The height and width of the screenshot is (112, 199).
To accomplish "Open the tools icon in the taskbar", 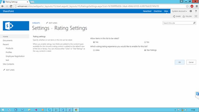I will coord(16,110).
